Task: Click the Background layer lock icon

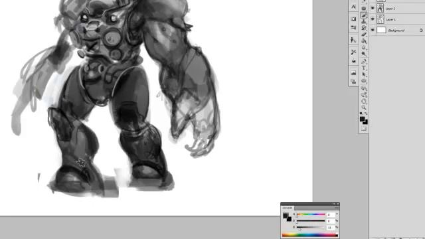Action: [421, 31]
